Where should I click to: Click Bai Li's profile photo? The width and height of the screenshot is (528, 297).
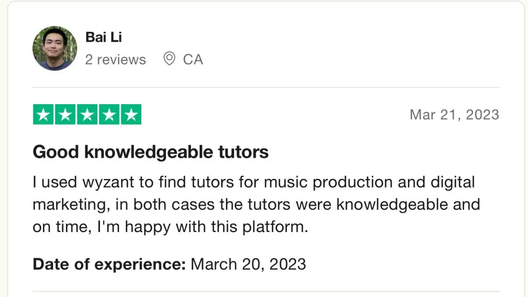pyautogui.click(x=55, y=48)
